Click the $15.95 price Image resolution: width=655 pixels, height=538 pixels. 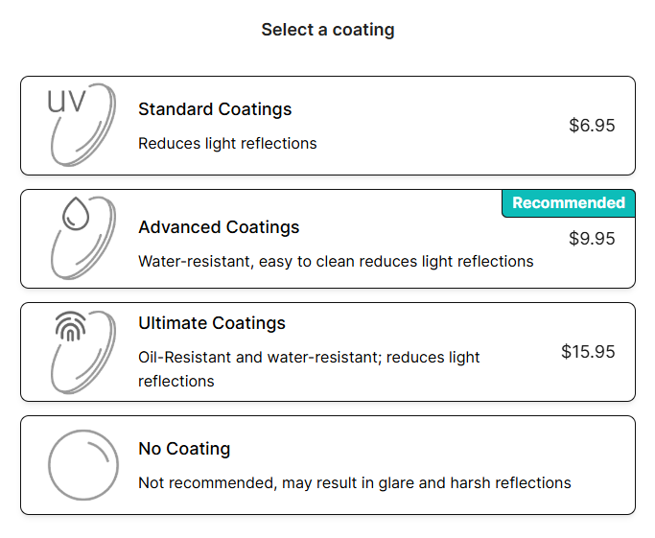tap(588, 352)
